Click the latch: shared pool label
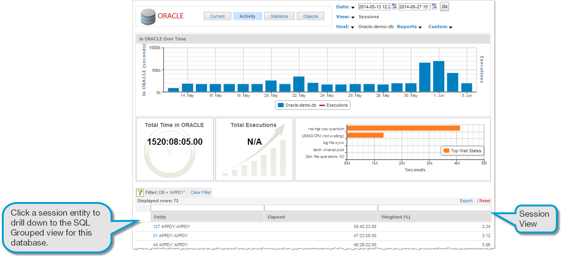 click(329, 150)
